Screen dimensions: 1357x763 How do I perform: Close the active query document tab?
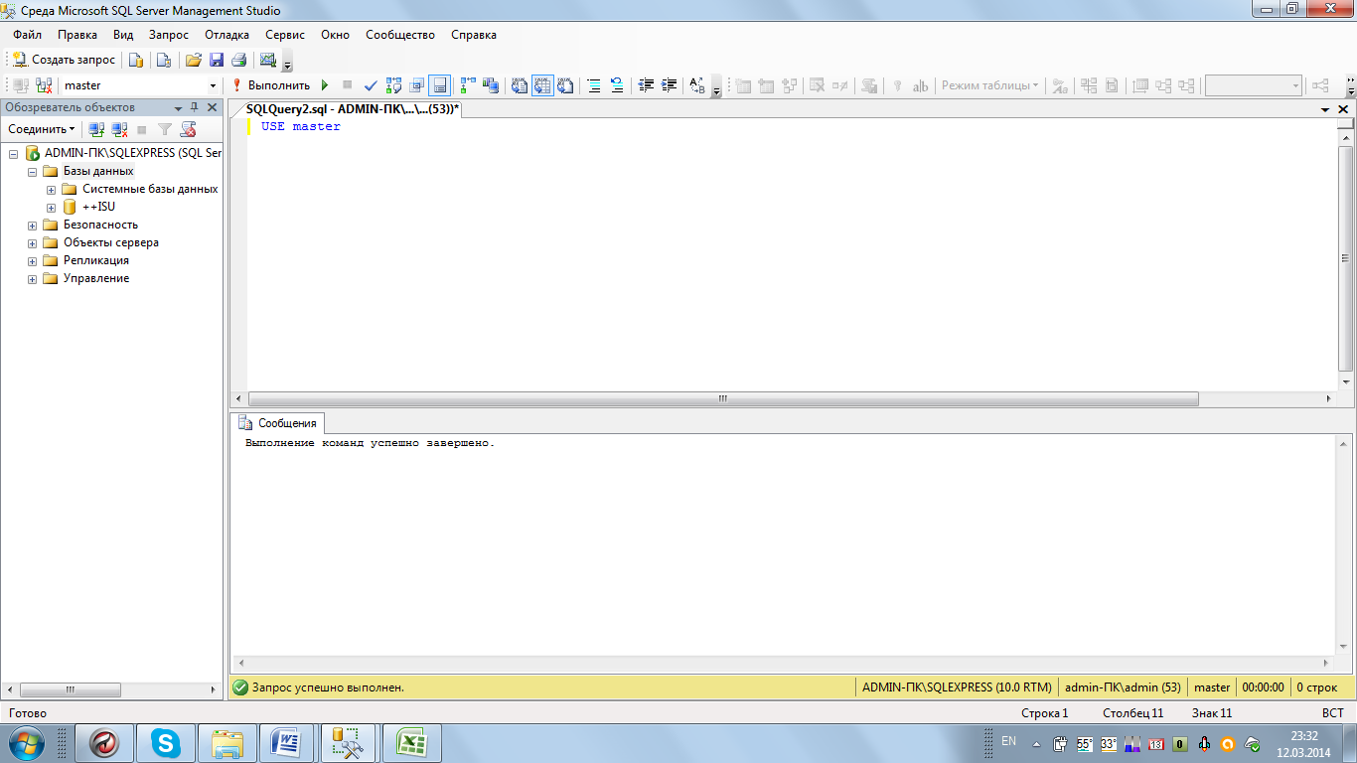point(1343,108)
